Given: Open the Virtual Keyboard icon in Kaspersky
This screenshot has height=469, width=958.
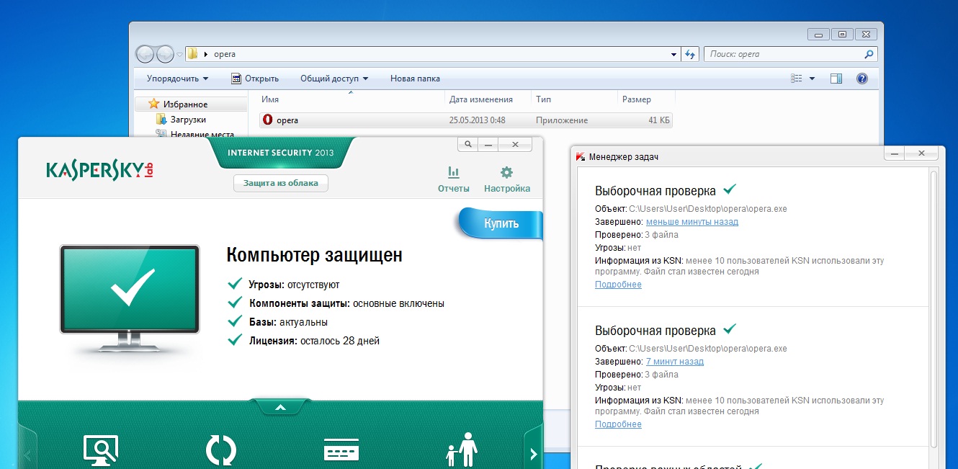Looking at the screenshot, I should 341,452.
